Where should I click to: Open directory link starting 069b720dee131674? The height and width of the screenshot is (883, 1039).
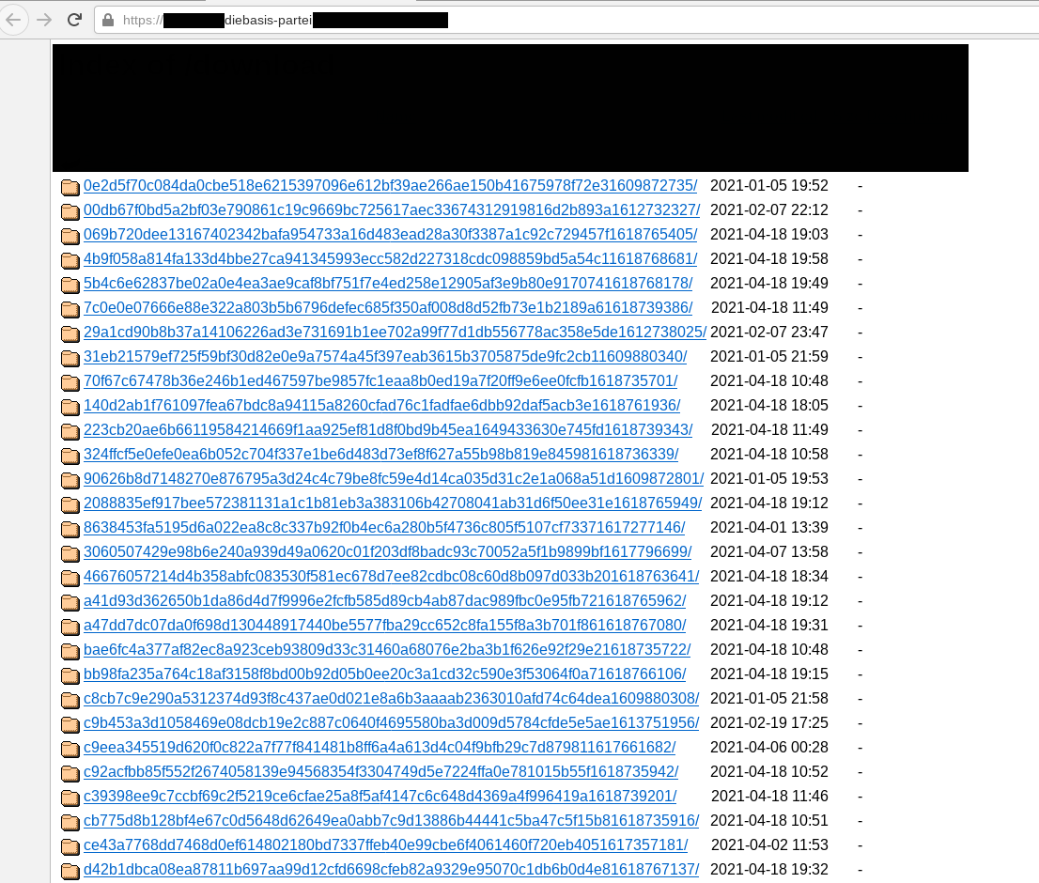390,235
